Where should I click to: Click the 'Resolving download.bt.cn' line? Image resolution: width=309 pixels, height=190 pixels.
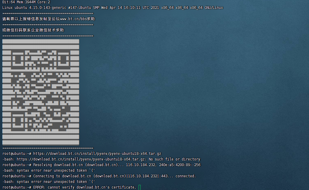(x=101, y=165)
